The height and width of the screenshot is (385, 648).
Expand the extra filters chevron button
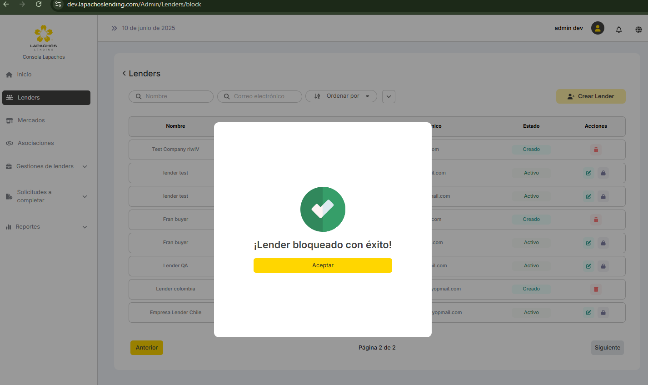click(x=389, y=96)
